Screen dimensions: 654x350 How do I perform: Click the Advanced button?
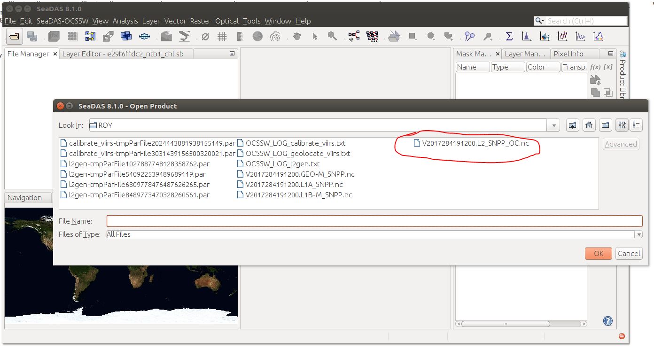tap(621, 144)
